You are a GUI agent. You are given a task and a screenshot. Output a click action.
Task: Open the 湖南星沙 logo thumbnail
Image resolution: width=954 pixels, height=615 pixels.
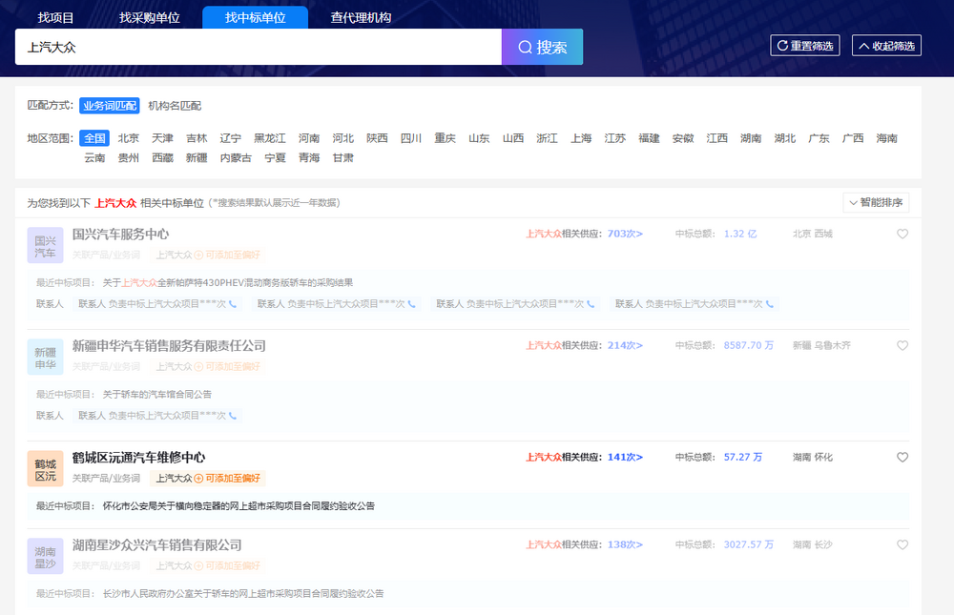pos(45,556)
